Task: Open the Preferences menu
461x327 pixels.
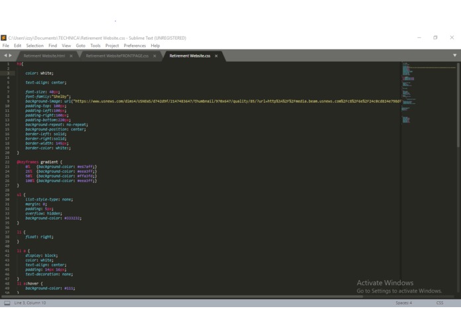Action: pyautogui.click(x=135, y=46)
